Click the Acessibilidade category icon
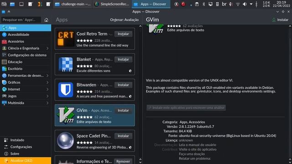This screenshot has height=164, width=292. point(4,35)
